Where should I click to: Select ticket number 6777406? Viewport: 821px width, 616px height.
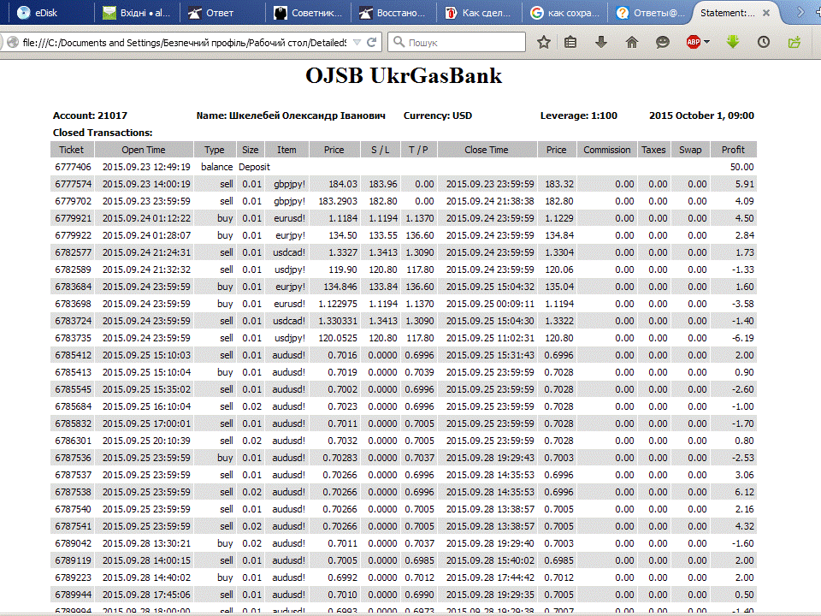[73, 167]
